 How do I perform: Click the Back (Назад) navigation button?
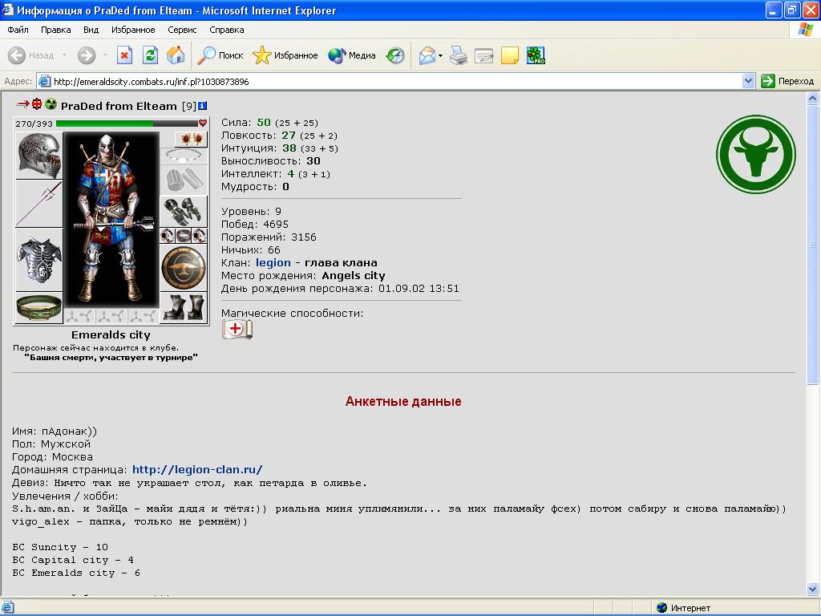click(31, 55)
